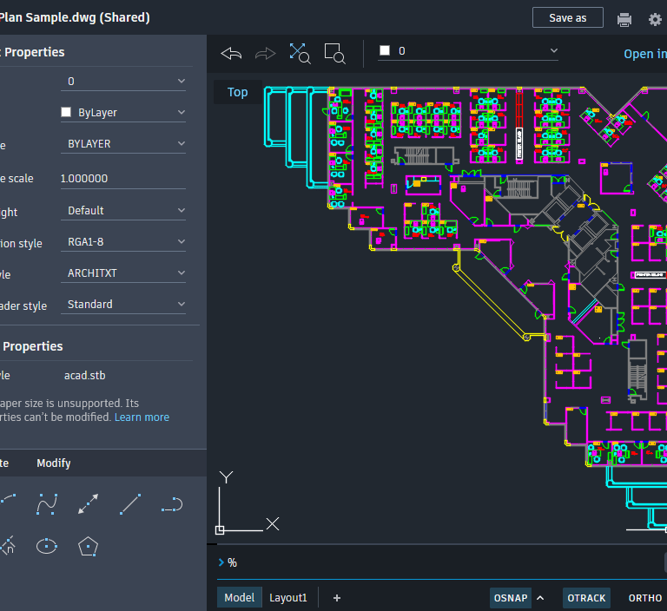The width and height of the screenshot is (667, 611).
Task: Open the RGA1-8 dimension style dropdown
Action: pos(123,242)
